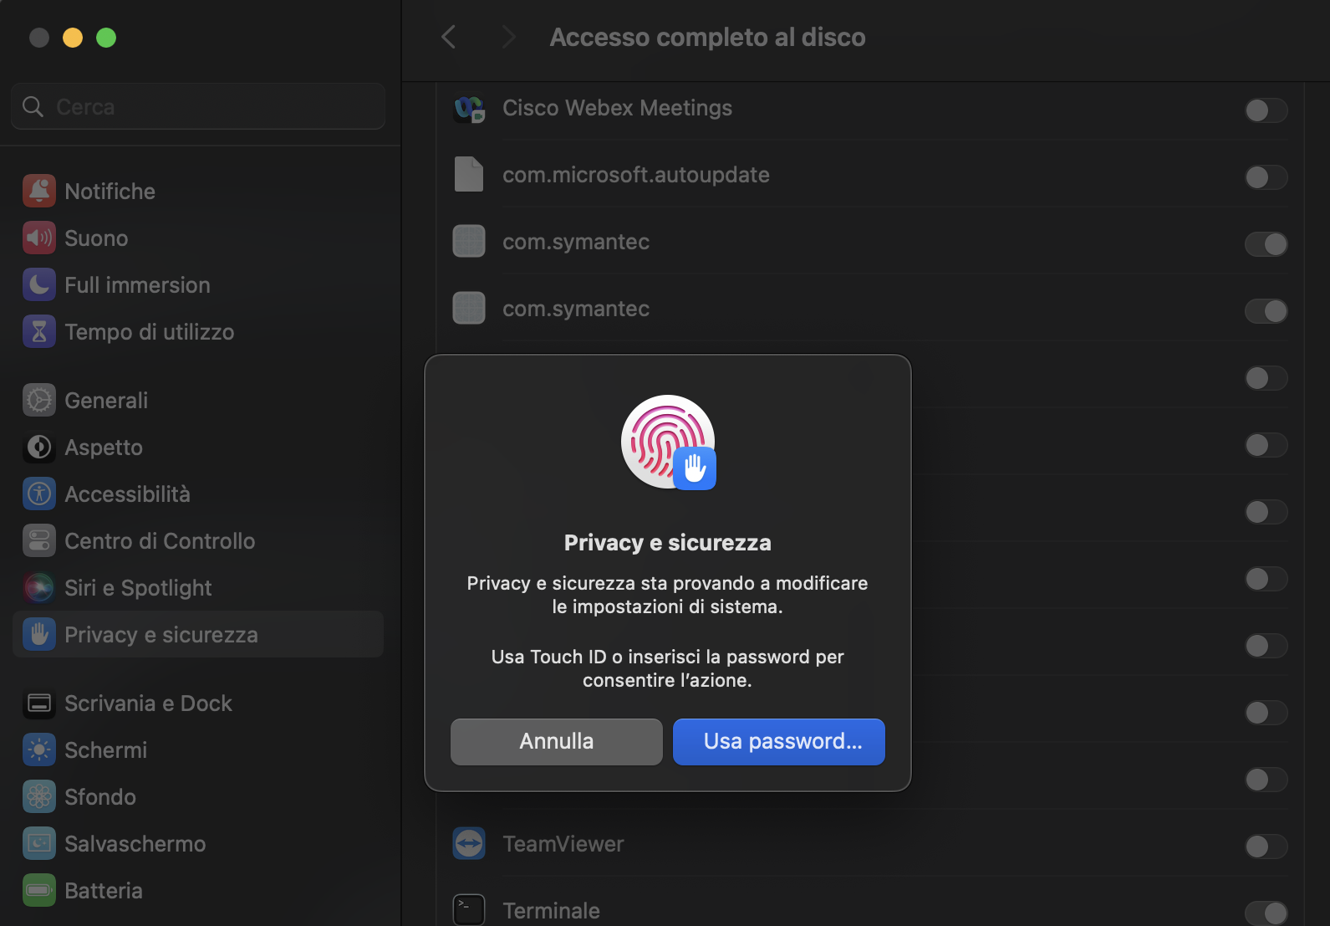
Task: Click the Full immersion moon icon
Action: pyautogui.click(x=39, y=285)
